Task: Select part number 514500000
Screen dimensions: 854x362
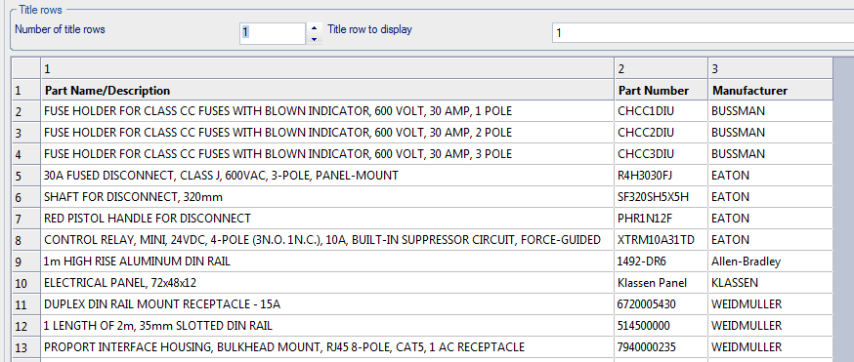Action: (x=662, y=326)
